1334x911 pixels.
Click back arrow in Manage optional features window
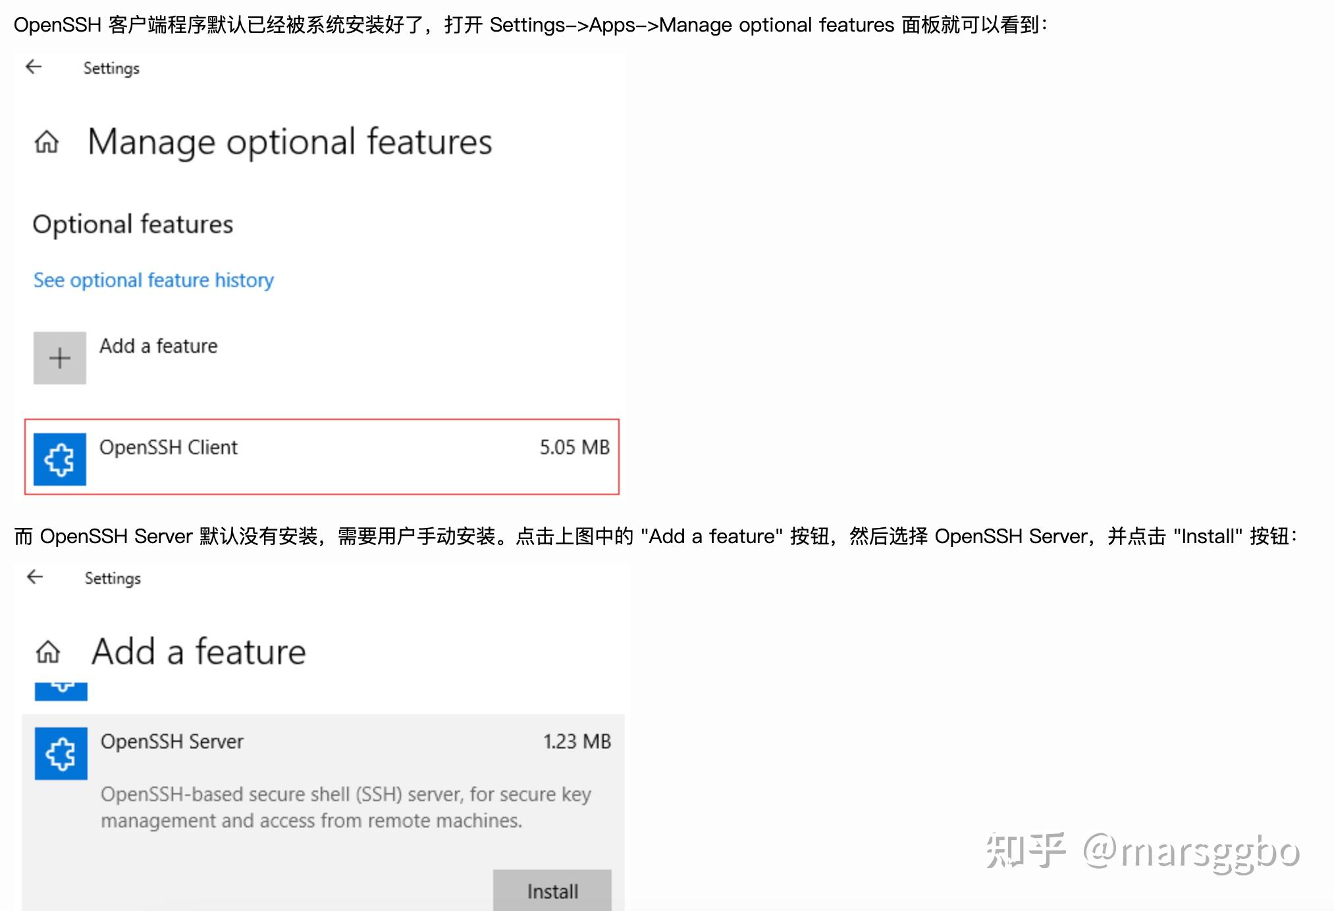point(34,66)
